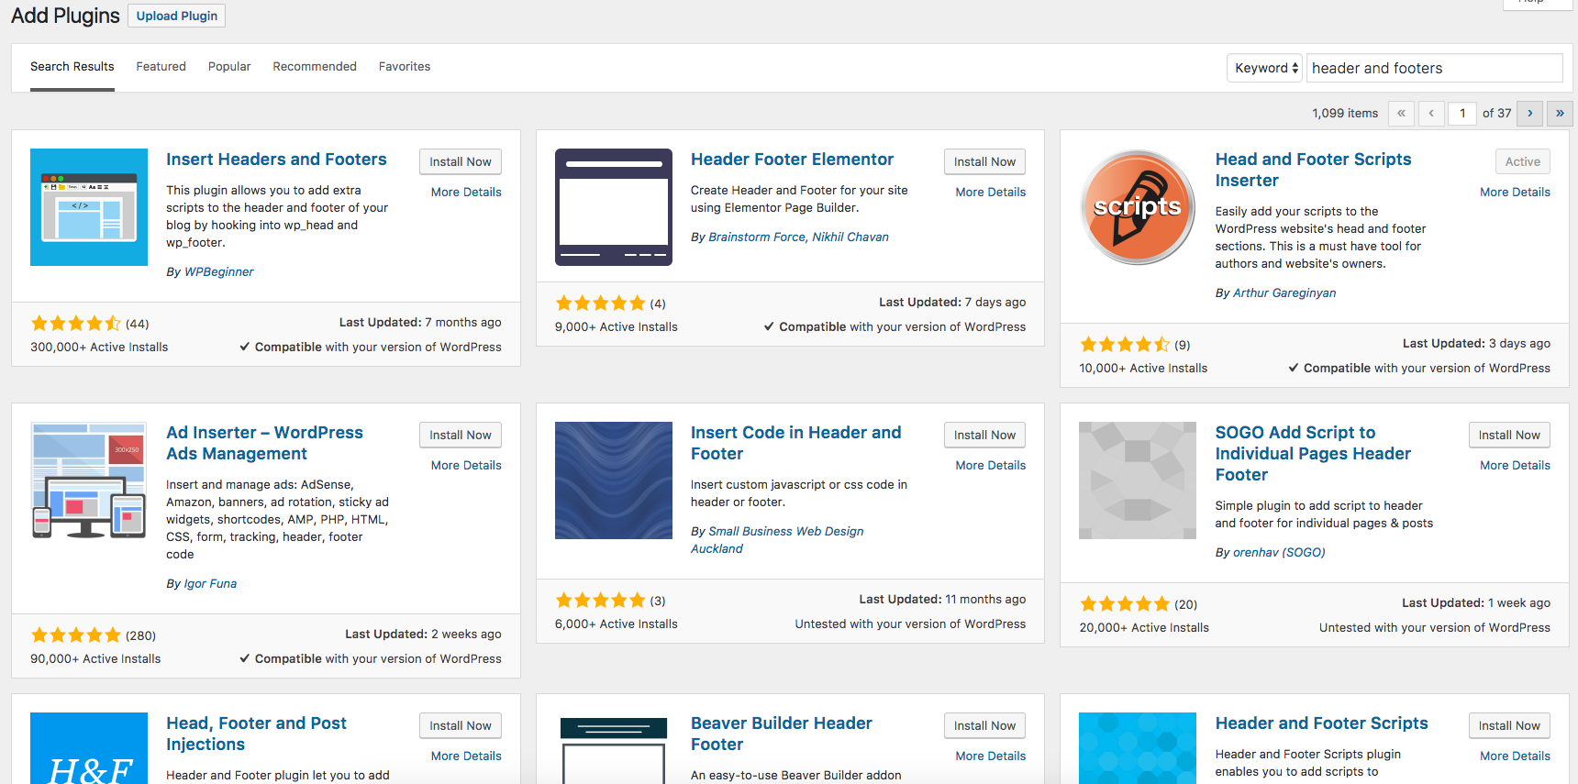Switch to the Popular tab

229,67
